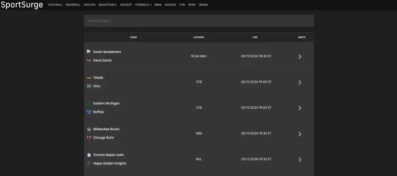The width and height of the screenshot is (397, 176).
Task: Select the Buffalo team name
Action: click(98, 112)
